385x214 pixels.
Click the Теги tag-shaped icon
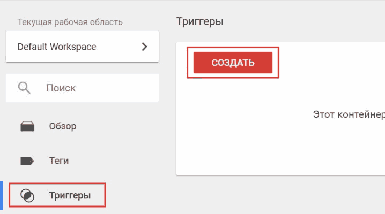pyautogui.click(x=27, y=161)
